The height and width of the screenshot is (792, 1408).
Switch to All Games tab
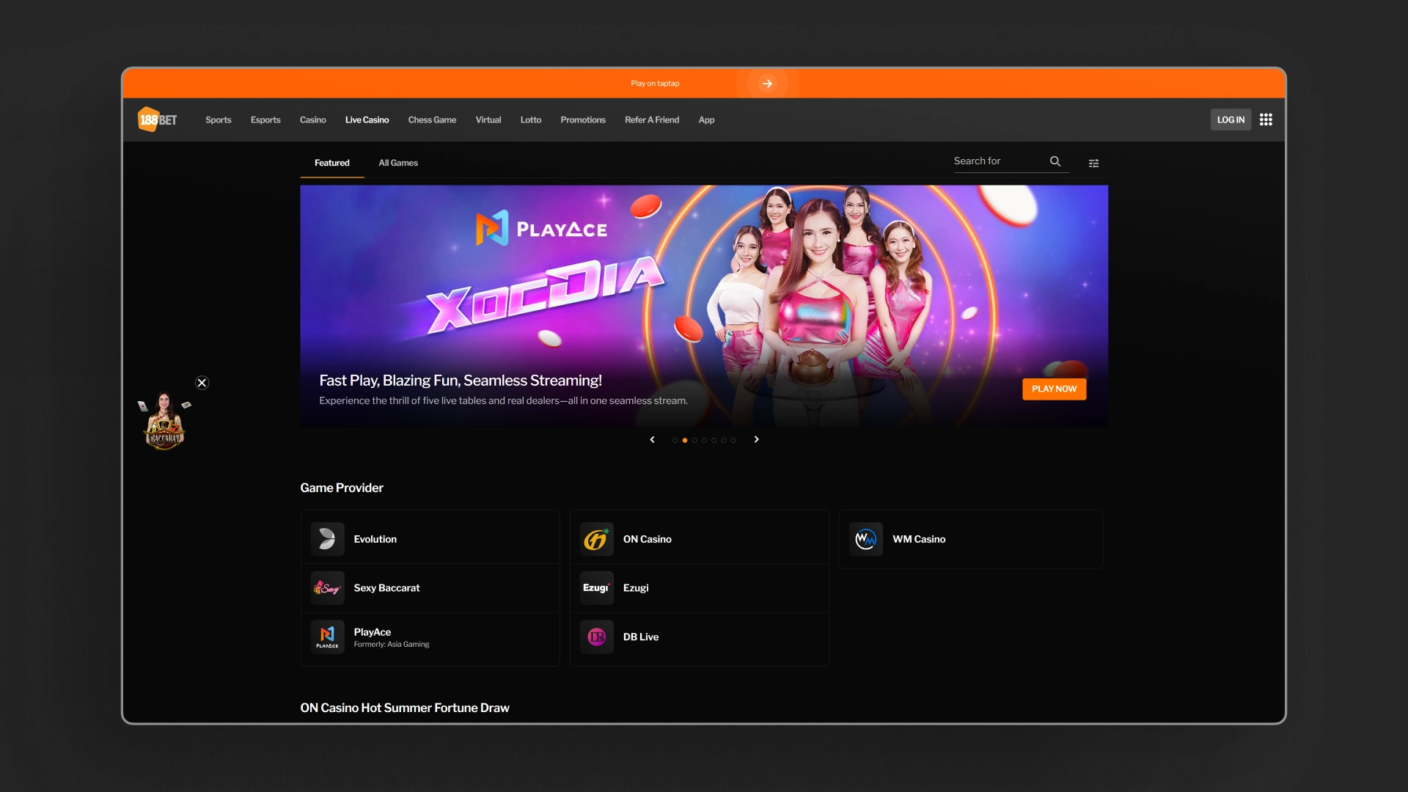tap(398, 163)
